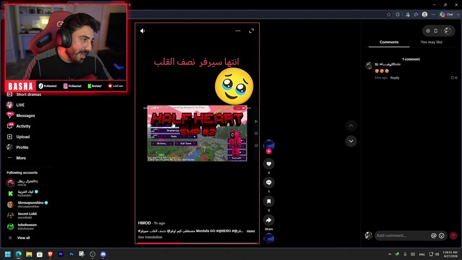Share the video with the arrow icon
Image resolution: width=462 pixels, height=260 pixels.
click(269, 220)
